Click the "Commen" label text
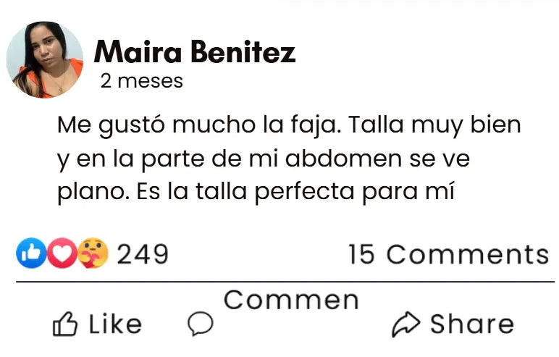Image resolution: width=559 pixels, height=357 pixels. [291, 300]
